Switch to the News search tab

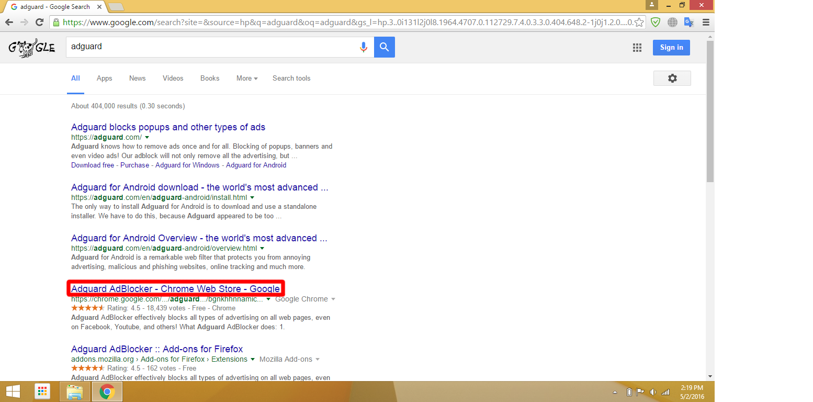(137, 79)
